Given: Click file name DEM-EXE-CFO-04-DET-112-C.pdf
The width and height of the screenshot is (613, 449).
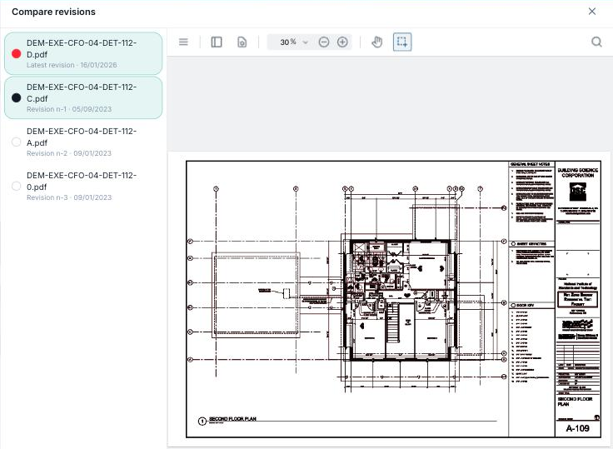Looking at the screenshot, I should (82, 92).
